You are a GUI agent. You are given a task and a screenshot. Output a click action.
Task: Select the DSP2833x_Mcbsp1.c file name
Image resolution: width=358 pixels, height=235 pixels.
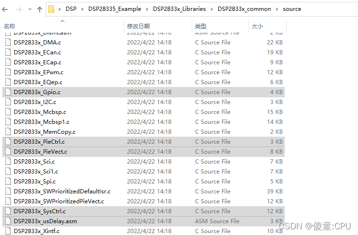click(x=42, y=122)
